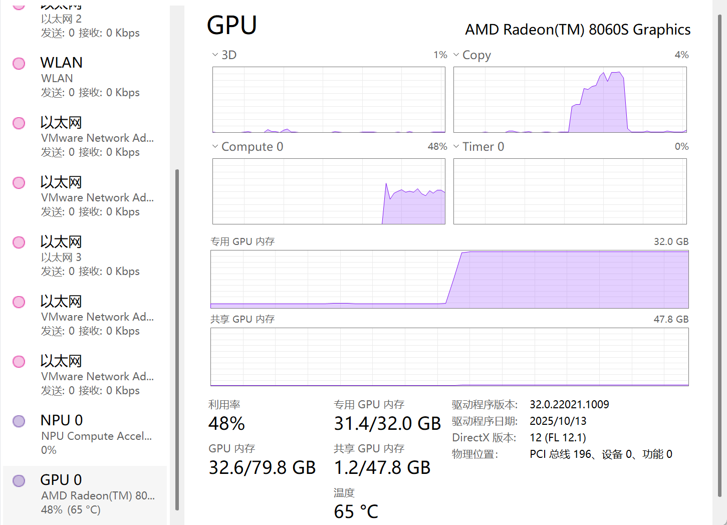Select the 以太网 2 adapter entry
Image resolution: width=727 pixels, height=525 pixels.
tap(61, 19)
